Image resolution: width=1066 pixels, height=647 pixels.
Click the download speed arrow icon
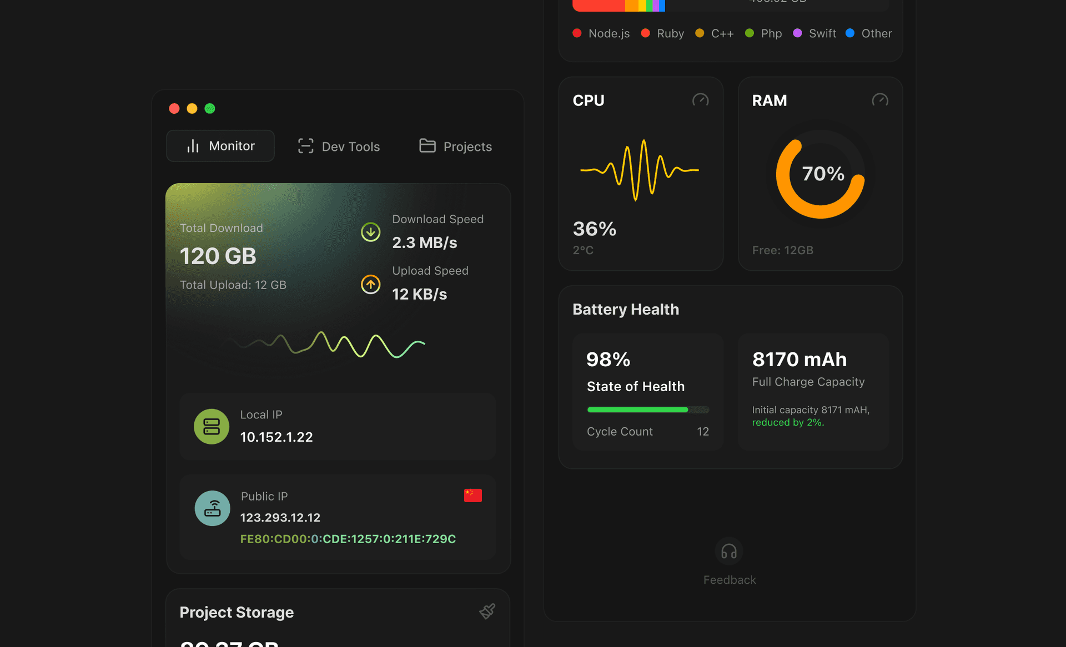pyautogui.click(x=370, y=232)
